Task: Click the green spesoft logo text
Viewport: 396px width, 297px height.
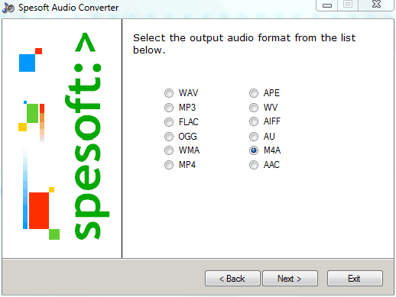Action: pyautogui.click(x=87, y=136)
